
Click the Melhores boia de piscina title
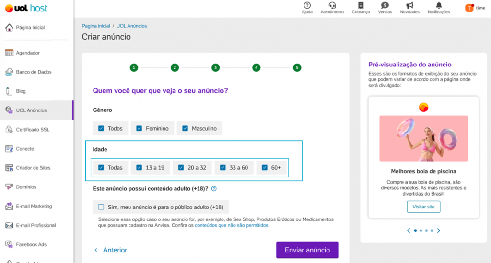(x=423, y=171)
